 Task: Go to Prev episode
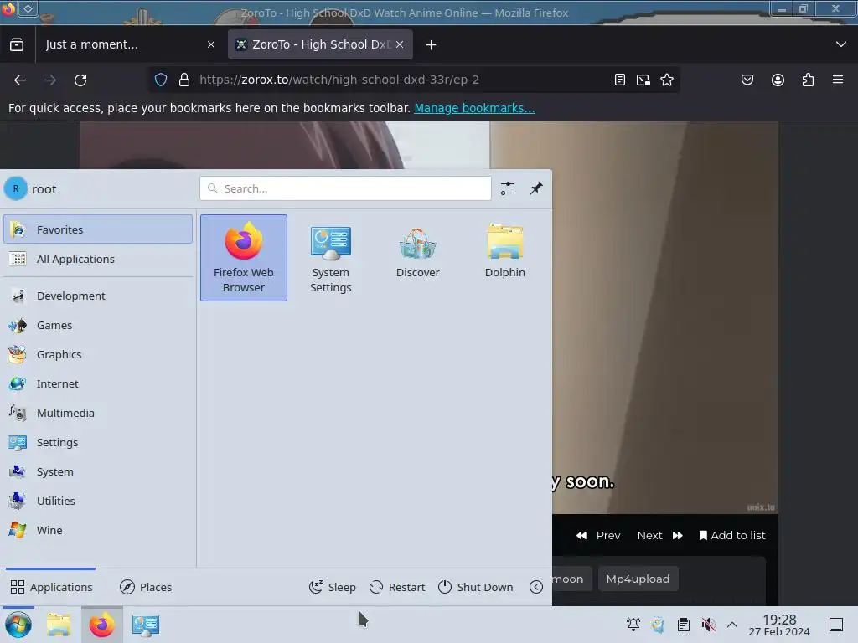tap(598, 535)
